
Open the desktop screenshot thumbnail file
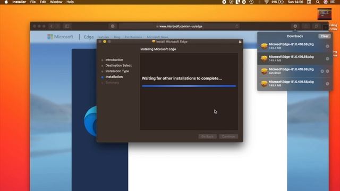pos(325,14)
